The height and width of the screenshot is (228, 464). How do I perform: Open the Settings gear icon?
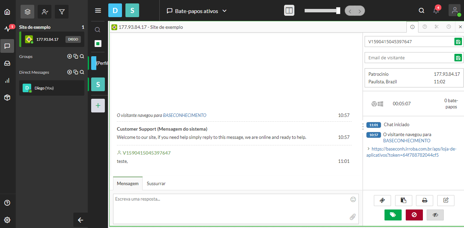7,220
